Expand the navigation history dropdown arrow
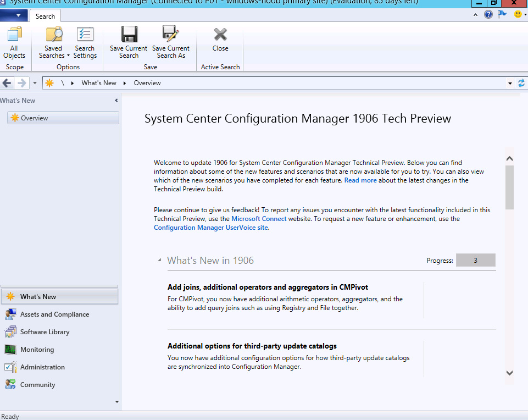Viewport: 528px width, 420px height. pos(35,83)
